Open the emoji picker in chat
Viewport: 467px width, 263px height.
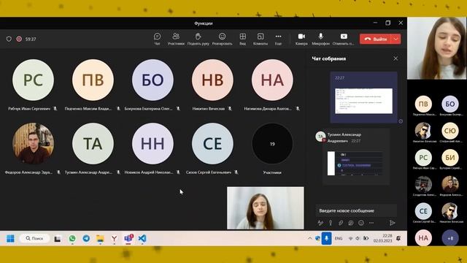361,223
